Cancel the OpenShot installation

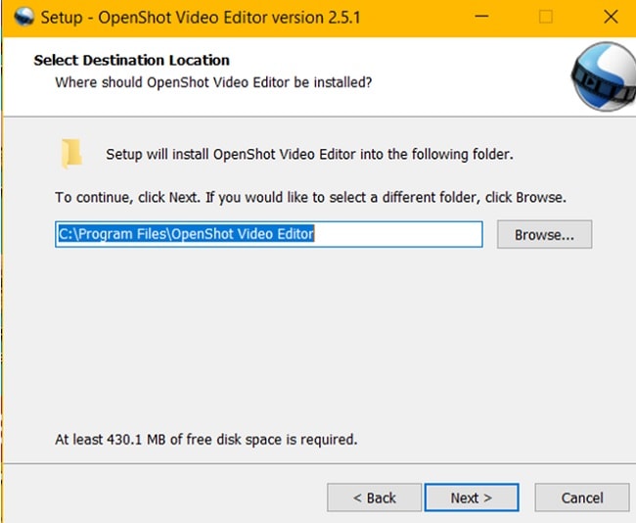tap(582, 498)
